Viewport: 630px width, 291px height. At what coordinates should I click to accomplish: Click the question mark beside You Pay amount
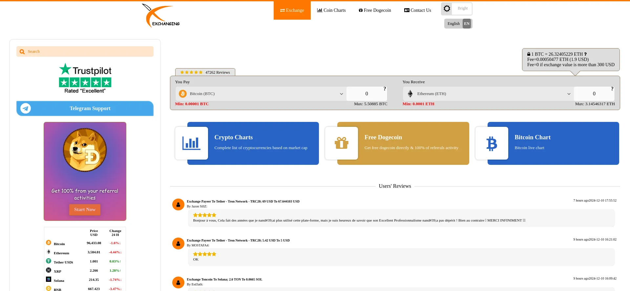[x=385, y=89]
